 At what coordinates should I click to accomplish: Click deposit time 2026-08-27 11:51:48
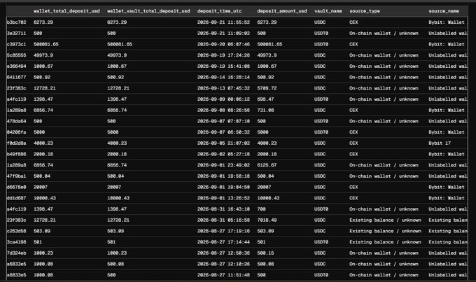pos(223,275)
